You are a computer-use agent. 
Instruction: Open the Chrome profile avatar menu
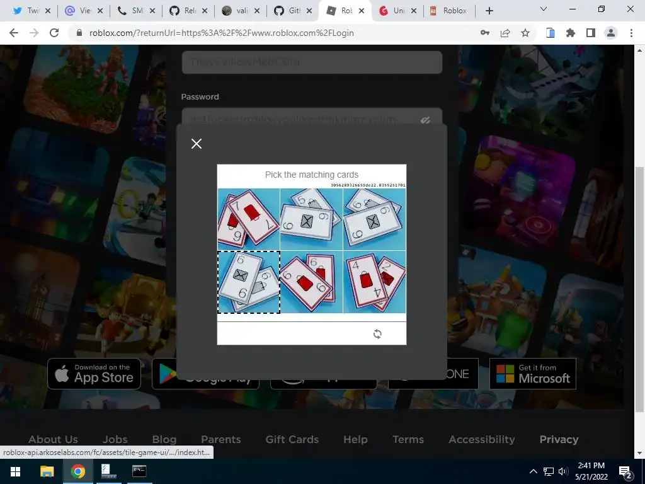[611, 33]
